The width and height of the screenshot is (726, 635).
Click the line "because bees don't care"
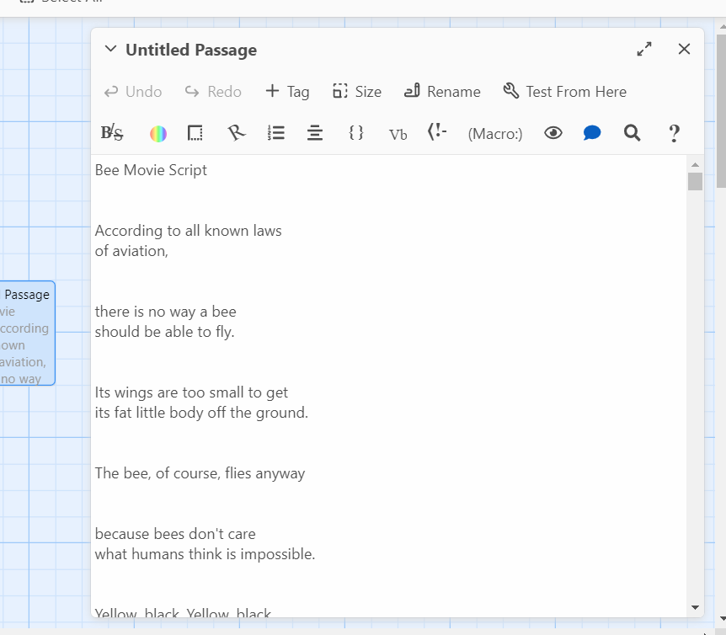pos(175,534)
